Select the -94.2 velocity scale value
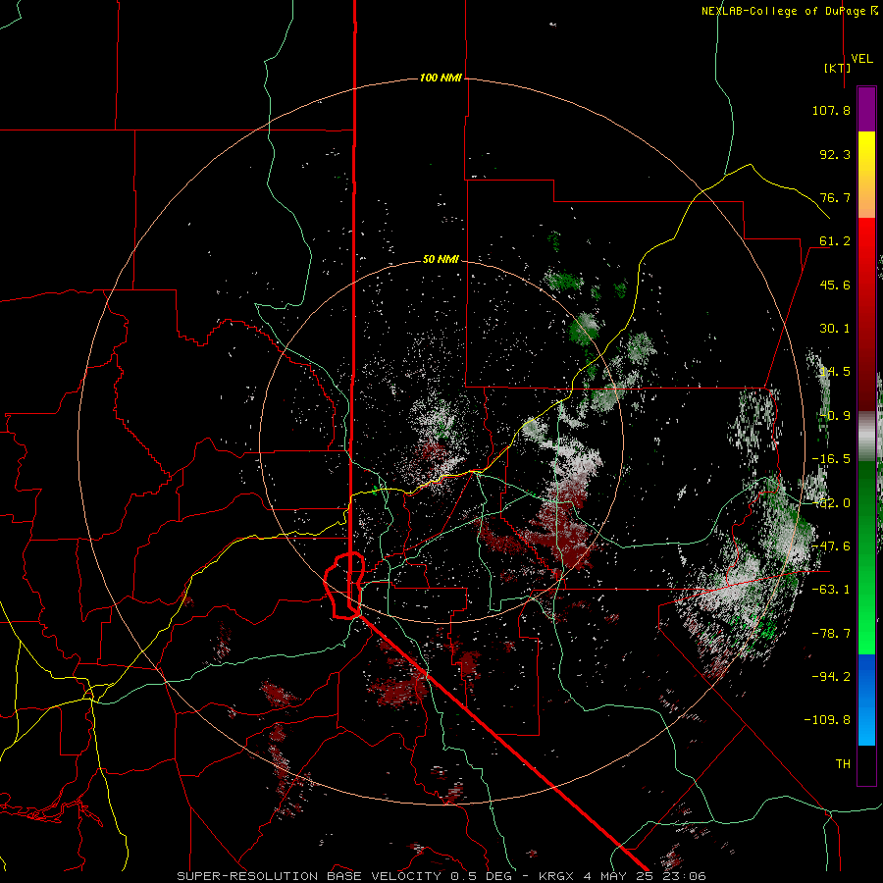883x883 pixels. 831,676
